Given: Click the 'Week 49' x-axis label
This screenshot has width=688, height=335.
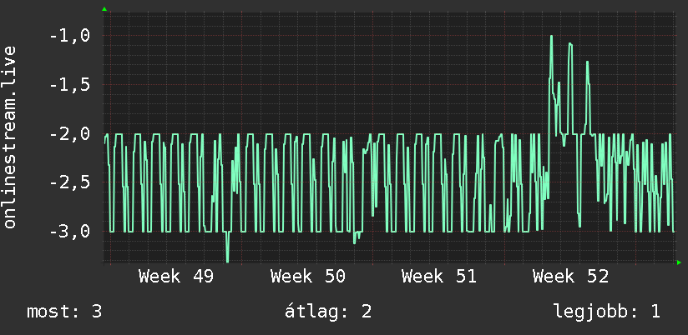Looking at the screenshot, I should (176, 277).
